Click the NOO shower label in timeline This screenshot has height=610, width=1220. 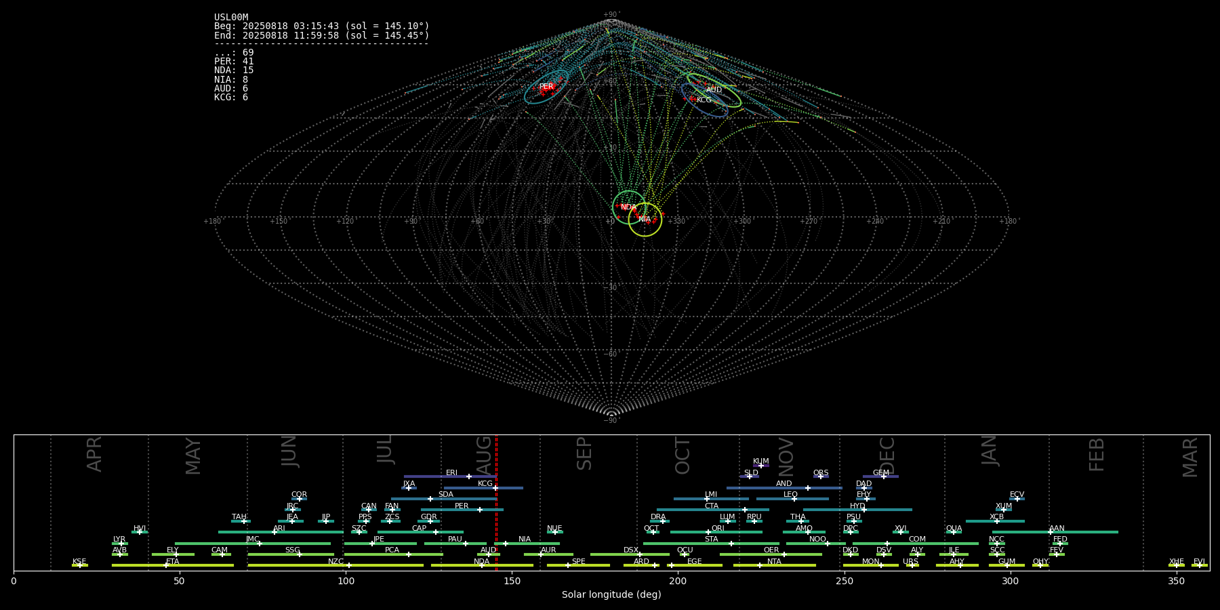pyautogui.click(x=817, y=539)
